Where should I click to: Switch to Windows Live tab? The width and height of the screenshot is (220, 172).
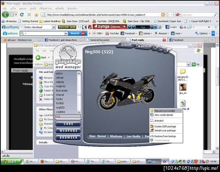pos(21,40)
